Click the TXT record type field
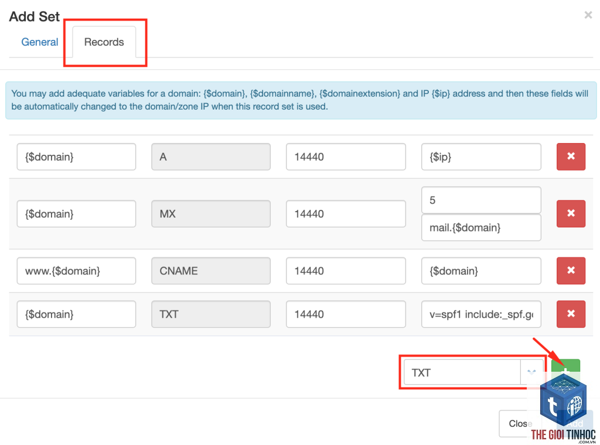This screenshot has width=600, height=445. coord(211,314)
